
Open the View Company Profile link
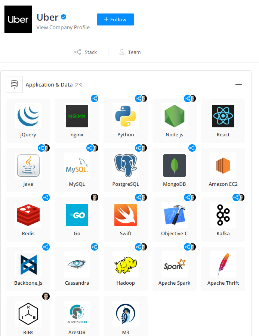point(63,27)
